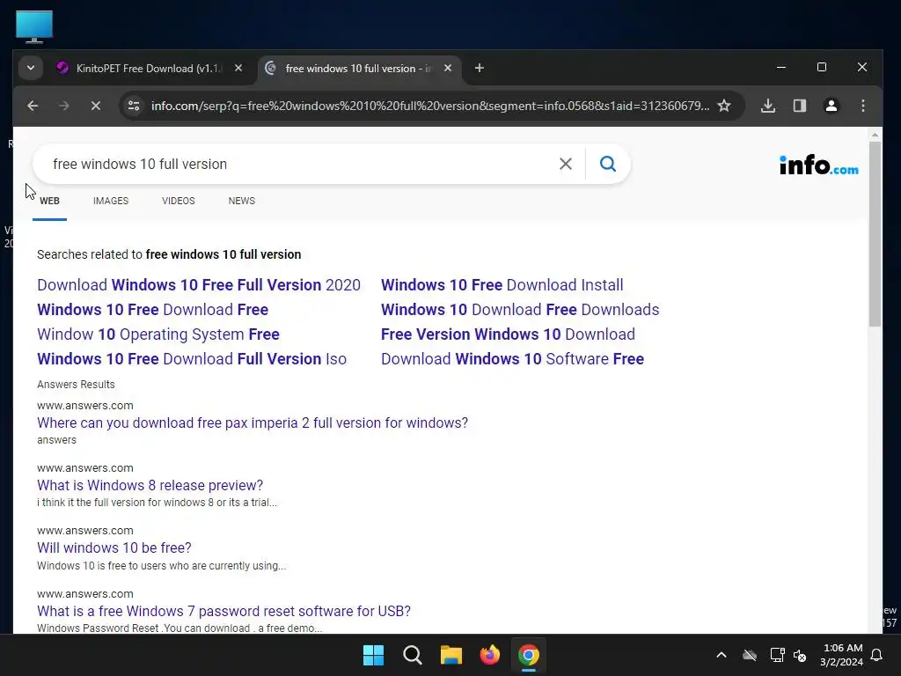Click the info.com URL in address bar
901x676 pixels.
pos(429,106)
